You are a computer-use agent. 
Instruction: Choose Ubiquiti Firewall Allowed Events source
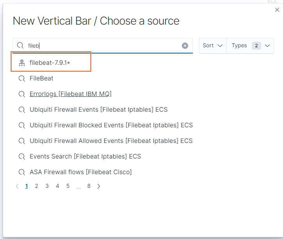pos(111,141)
